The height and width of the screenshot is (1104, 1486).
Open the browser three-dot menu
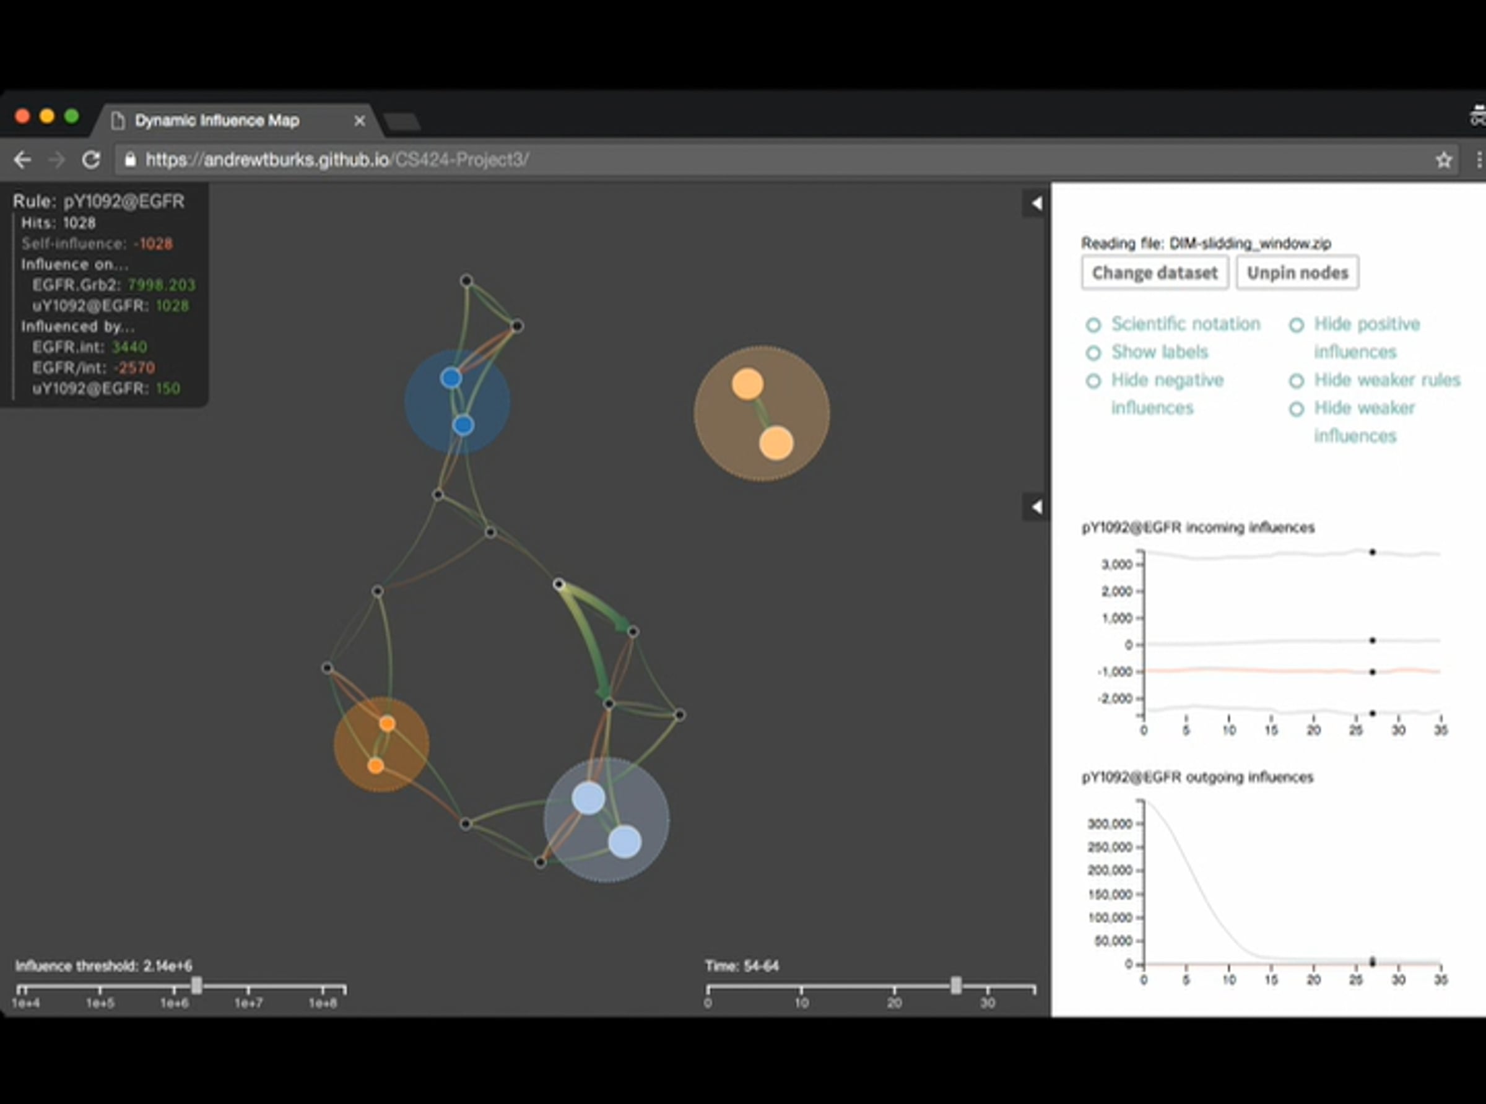click(x=1479, y=160)
